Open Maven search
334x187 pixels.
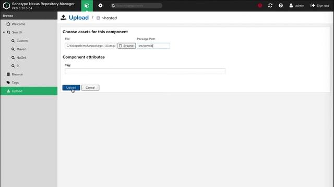point(21,49)
